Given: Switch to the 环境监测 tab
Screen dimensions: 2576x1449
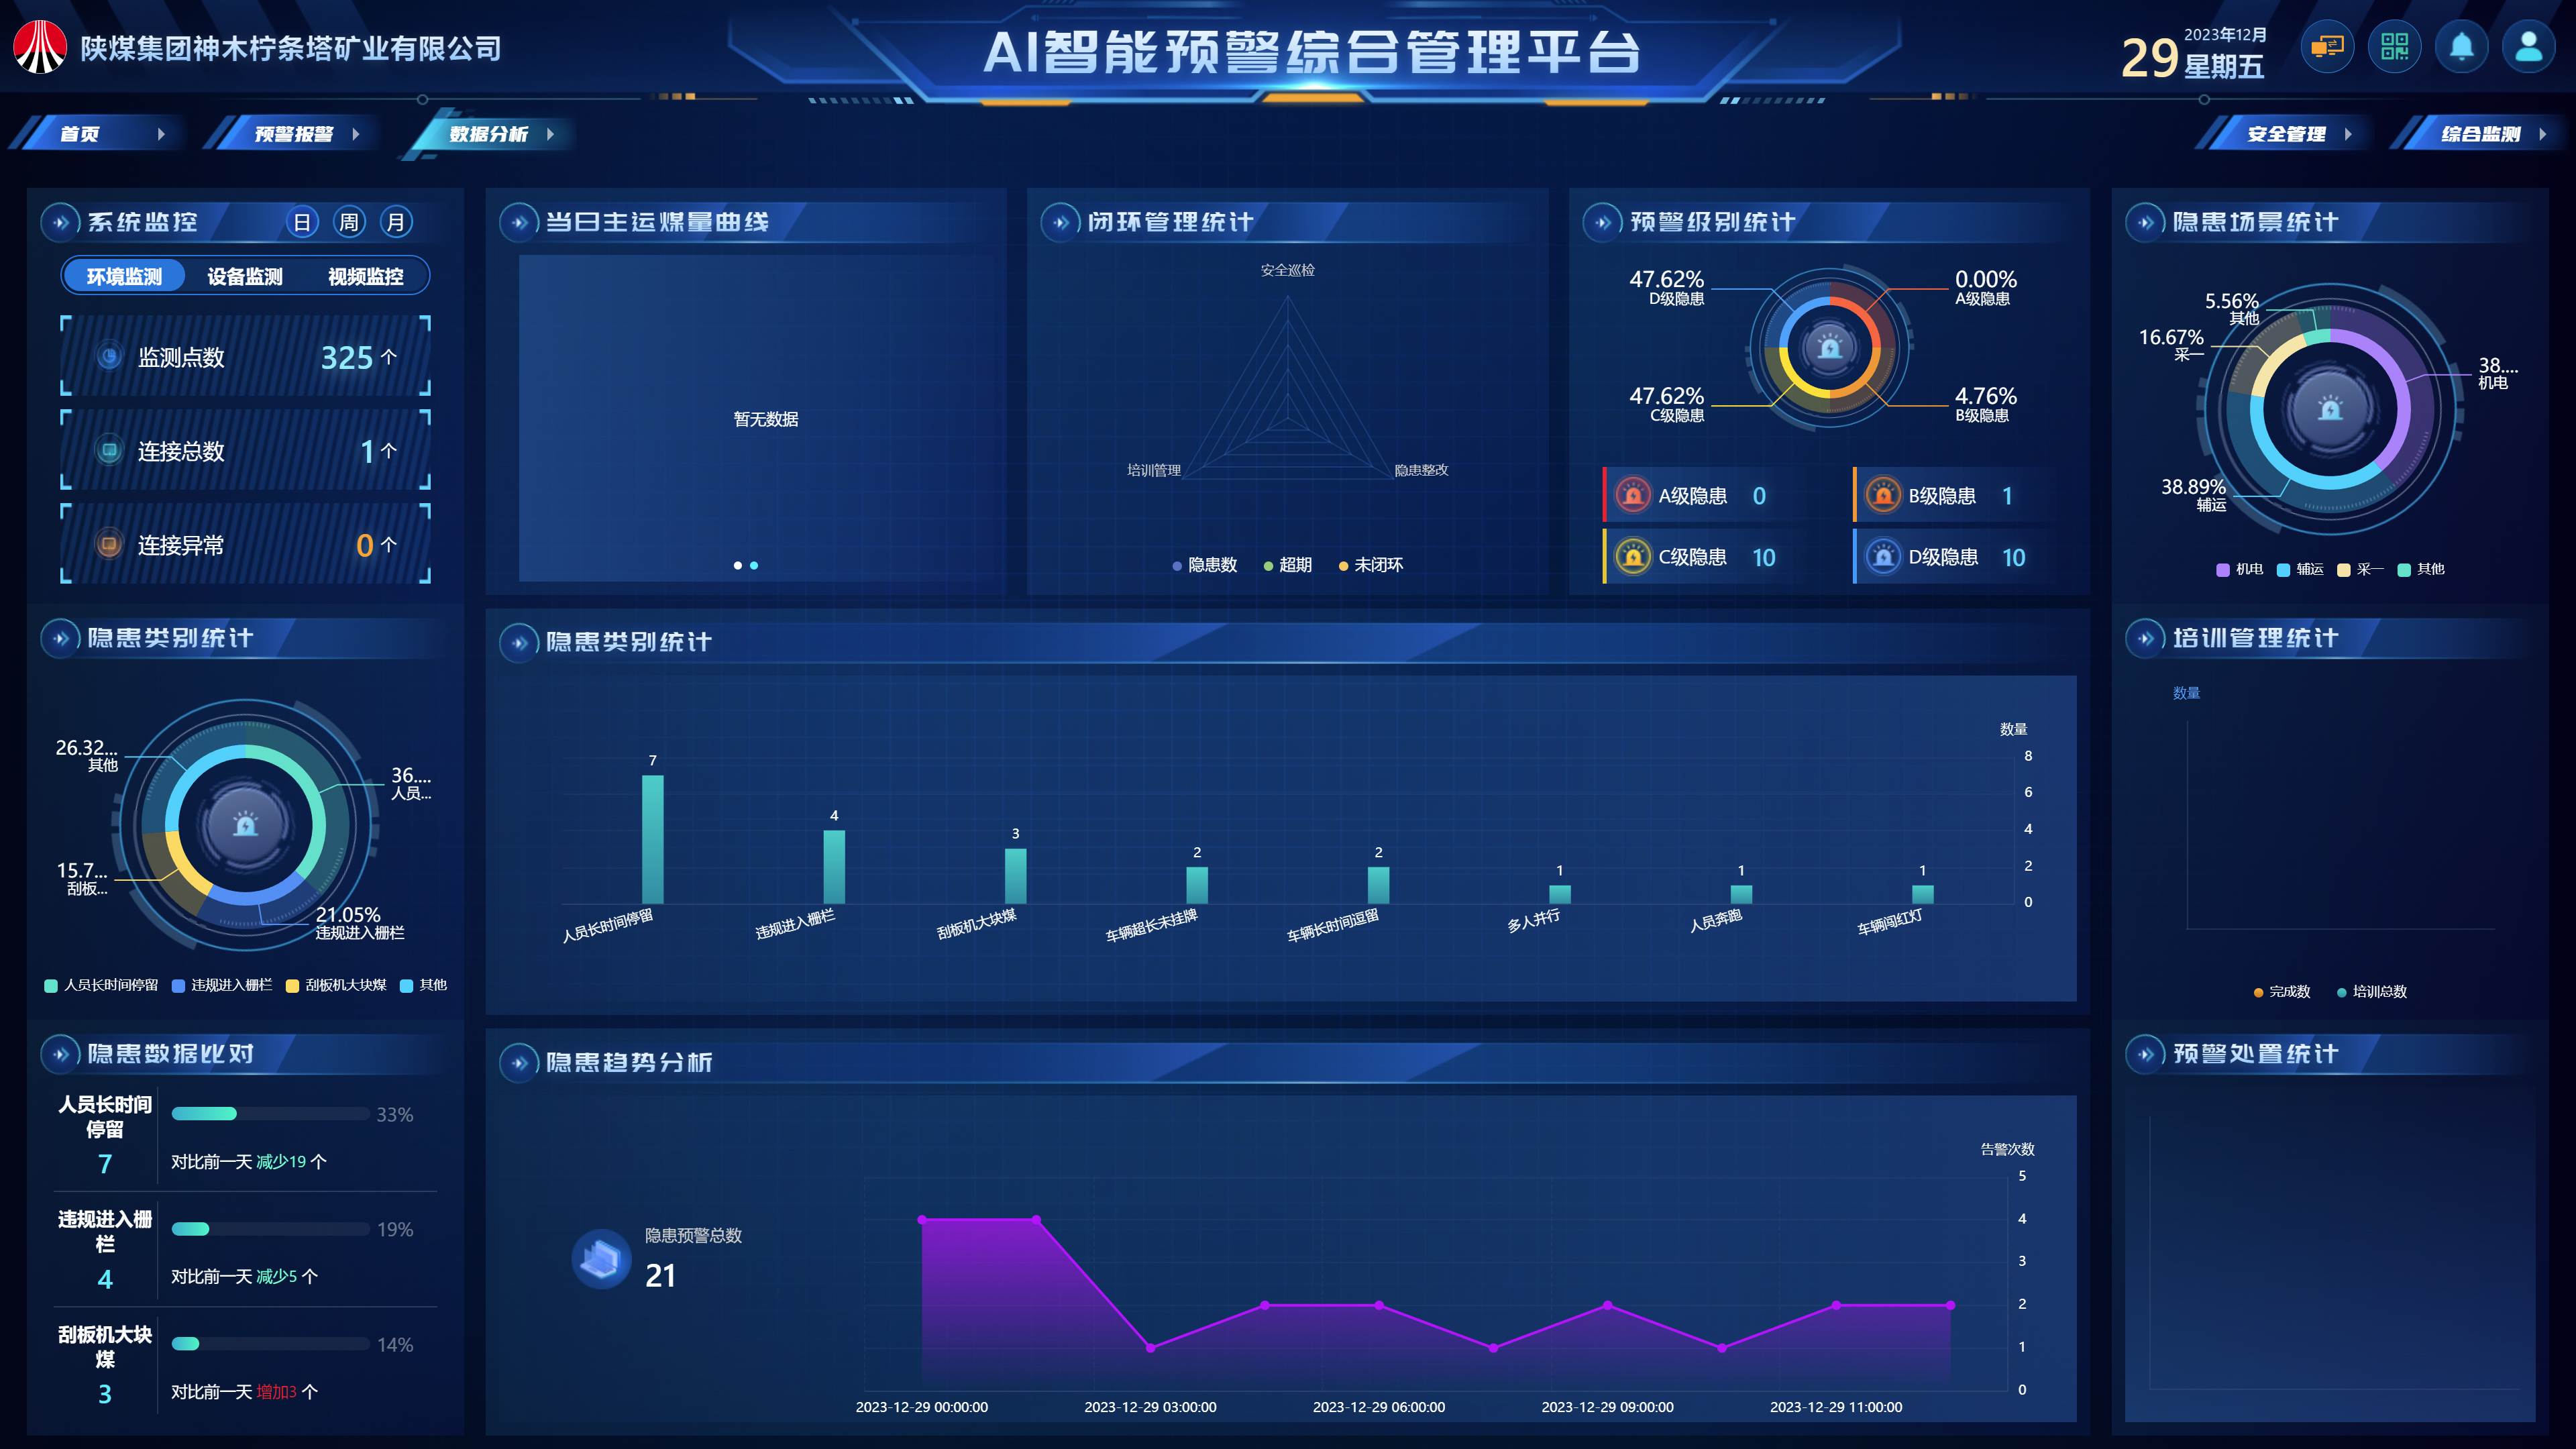Looking at the screenshot, I should [124, 276].
